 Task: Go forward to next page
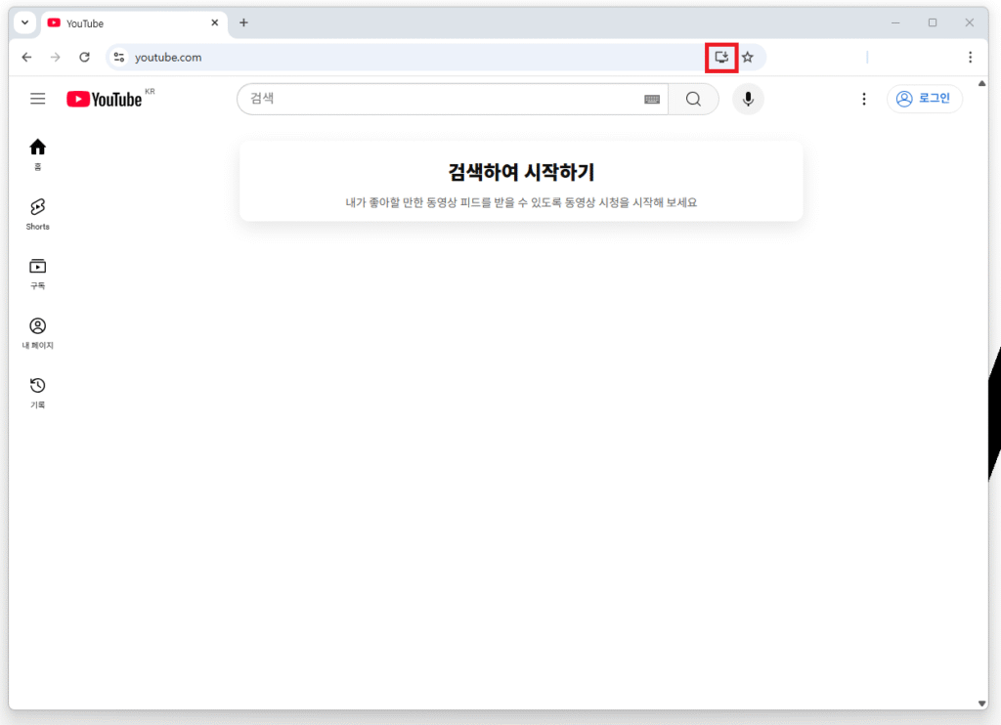point(56,58)
